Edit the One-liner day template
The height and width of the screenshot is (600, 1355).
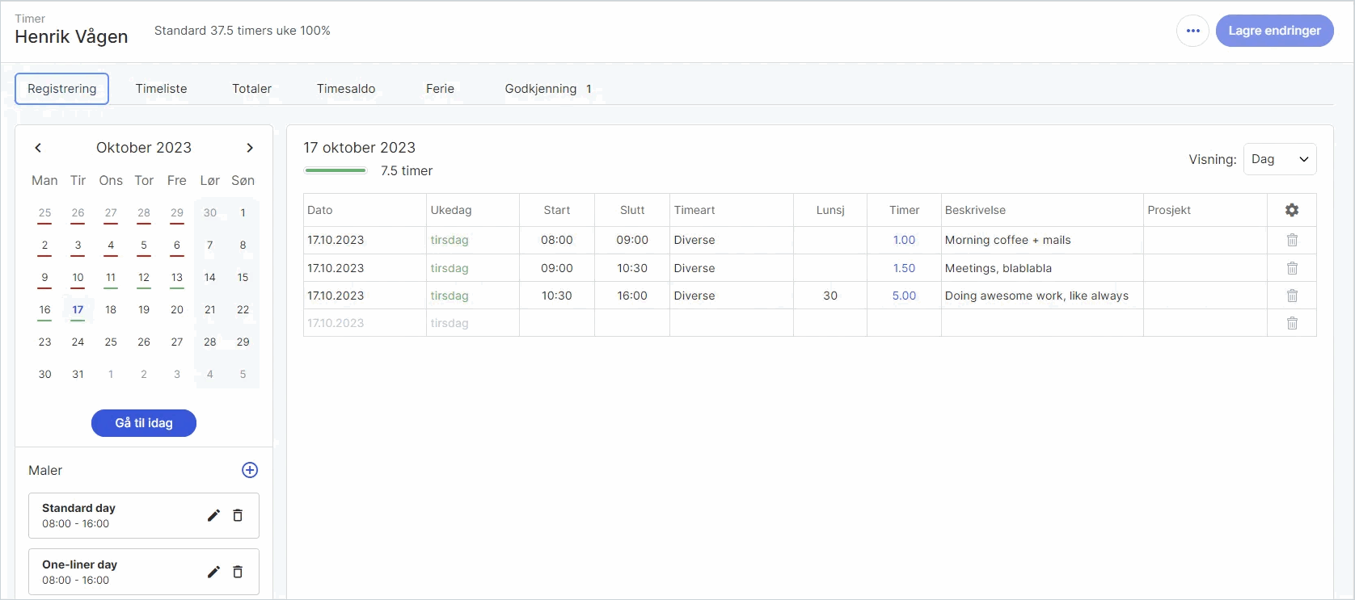pyautogui.click(x=213, y=572)
